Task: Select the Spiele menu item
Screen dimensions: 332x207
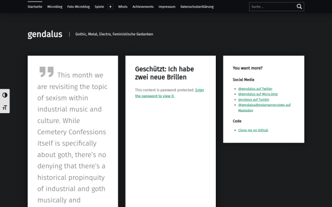Action: click(x=99, y=7)
